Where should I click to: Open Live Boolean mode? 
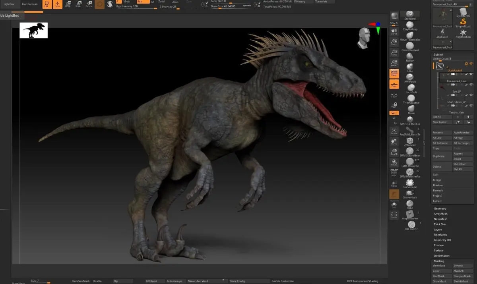coord(30,4)
